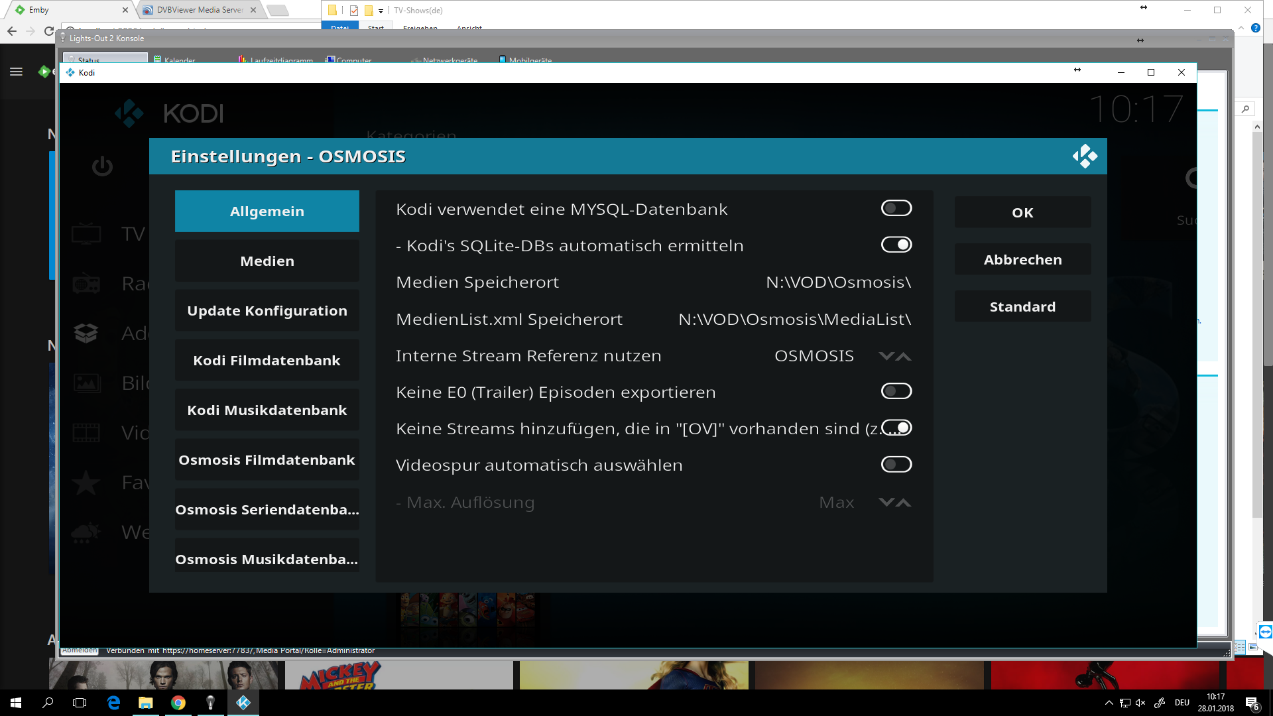The height and width of the screenshot is (716, 1273).
Task: Switch to DVBViewer Media Server browser tab
Action: point(199,10)
